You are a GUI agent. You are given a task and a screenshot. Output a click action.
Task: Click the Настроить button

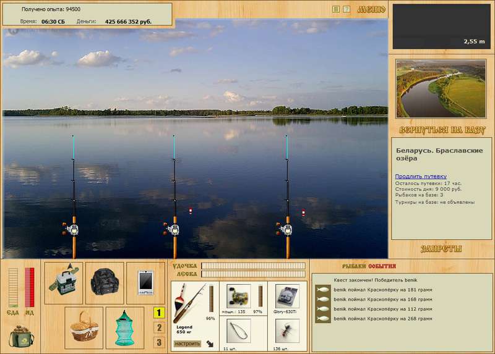coord(187,343)
